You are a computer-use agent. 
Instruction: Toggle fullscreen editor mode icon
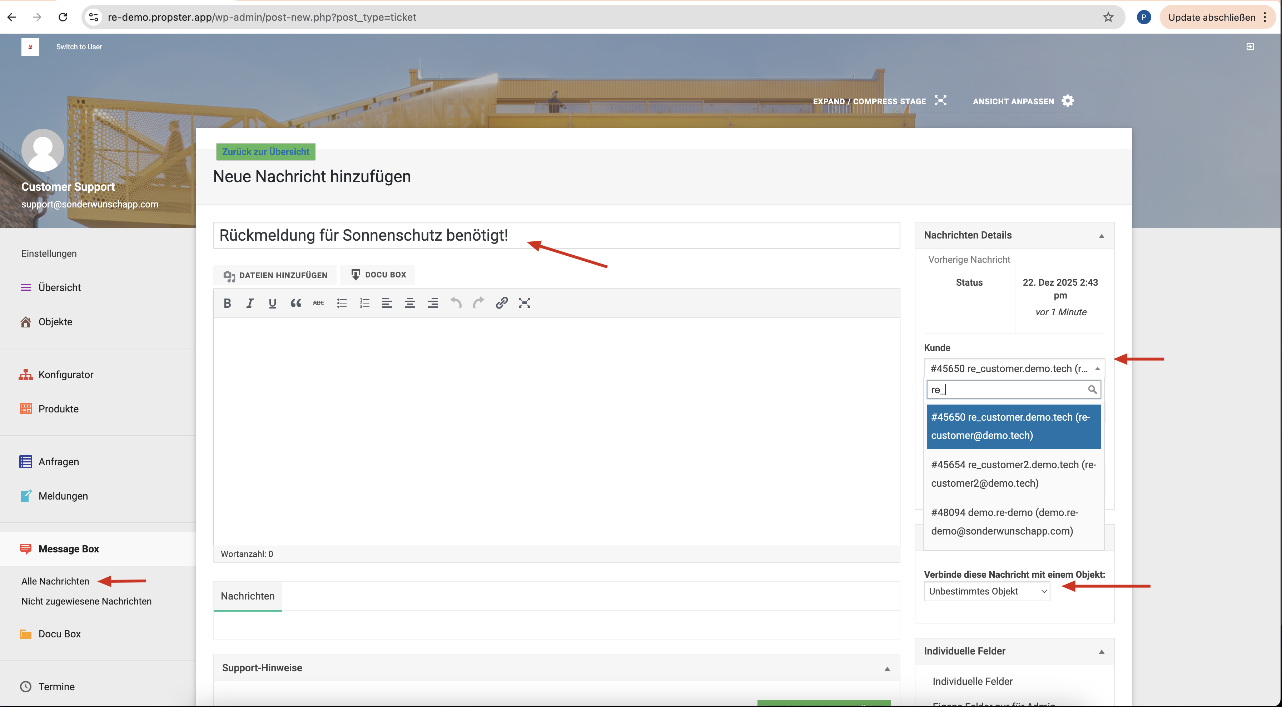pos(524,303)
